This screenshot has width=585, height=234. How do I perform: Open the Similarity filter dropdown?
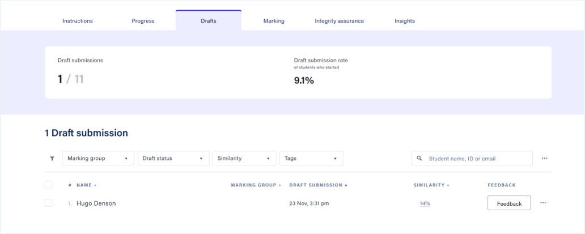(244, 158)
